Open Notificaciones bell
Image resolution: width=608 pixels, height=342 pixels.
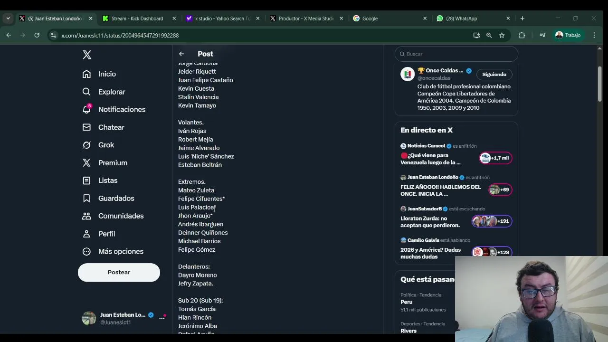(114, 110)
